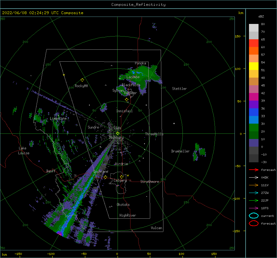Image resolution: width=277 pixels, height=258 pixels.
Task: Click the Ponoka town label
Action: coord(140,63)
